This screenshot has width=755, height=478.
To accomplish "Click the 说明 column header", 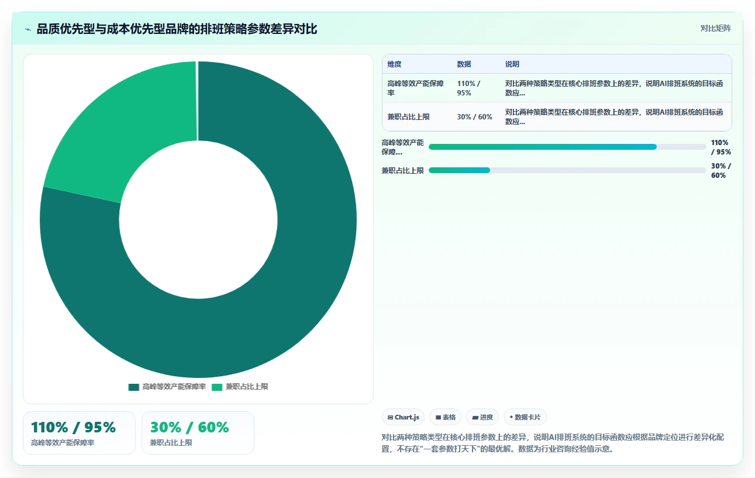I will (x=512, y=64).
